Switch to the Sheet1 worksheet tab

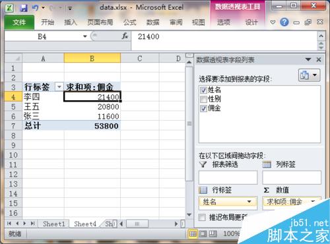pyautogui.click(x=54, y=224)
